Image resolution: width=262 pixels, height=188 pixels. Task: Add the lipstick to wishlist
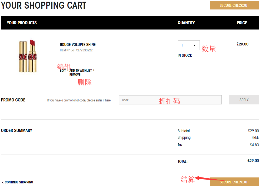(81, 71)
